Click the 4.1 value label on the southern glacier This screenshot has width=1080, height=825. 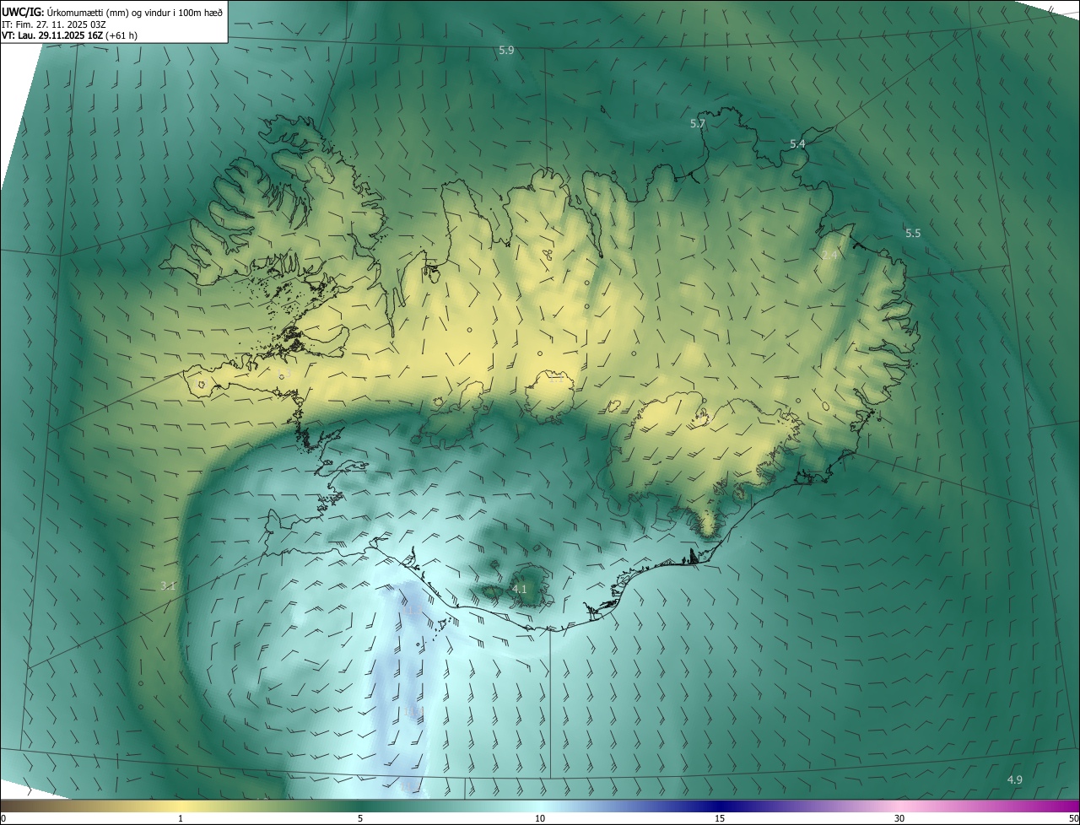tap(520, 589)
